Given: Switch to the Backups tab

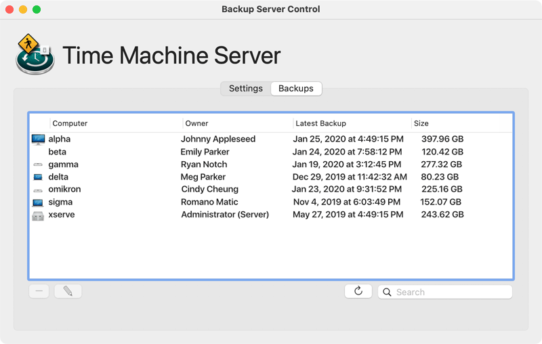Looking at the screenshot, I should 296,89.
